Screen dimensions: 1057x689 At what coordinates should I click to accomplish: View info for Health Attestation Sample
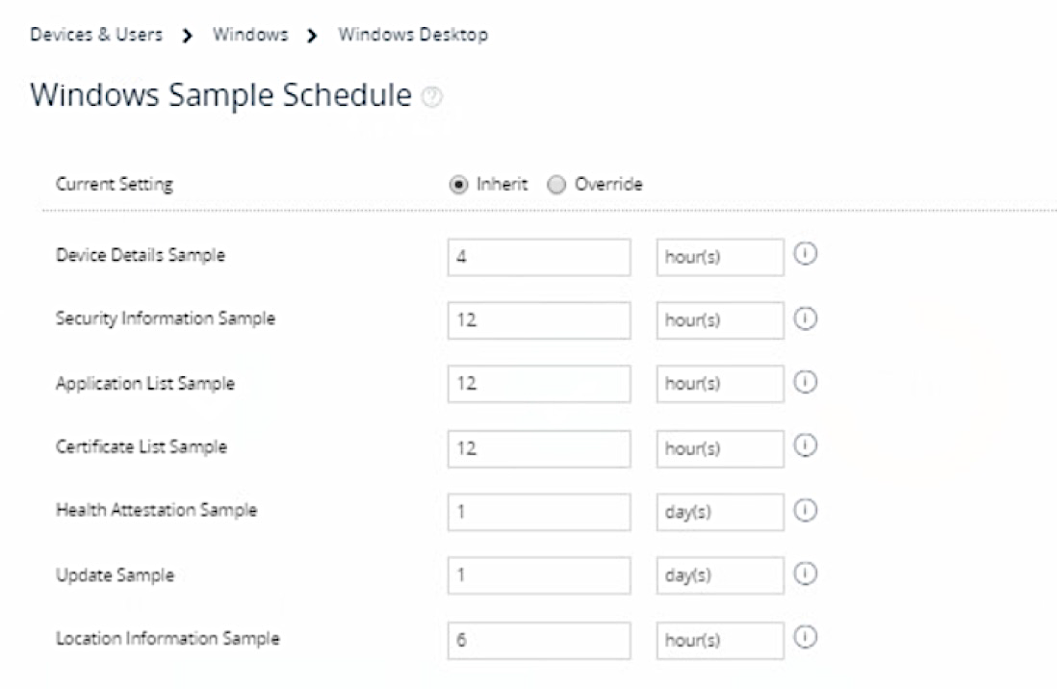(806, 511)
